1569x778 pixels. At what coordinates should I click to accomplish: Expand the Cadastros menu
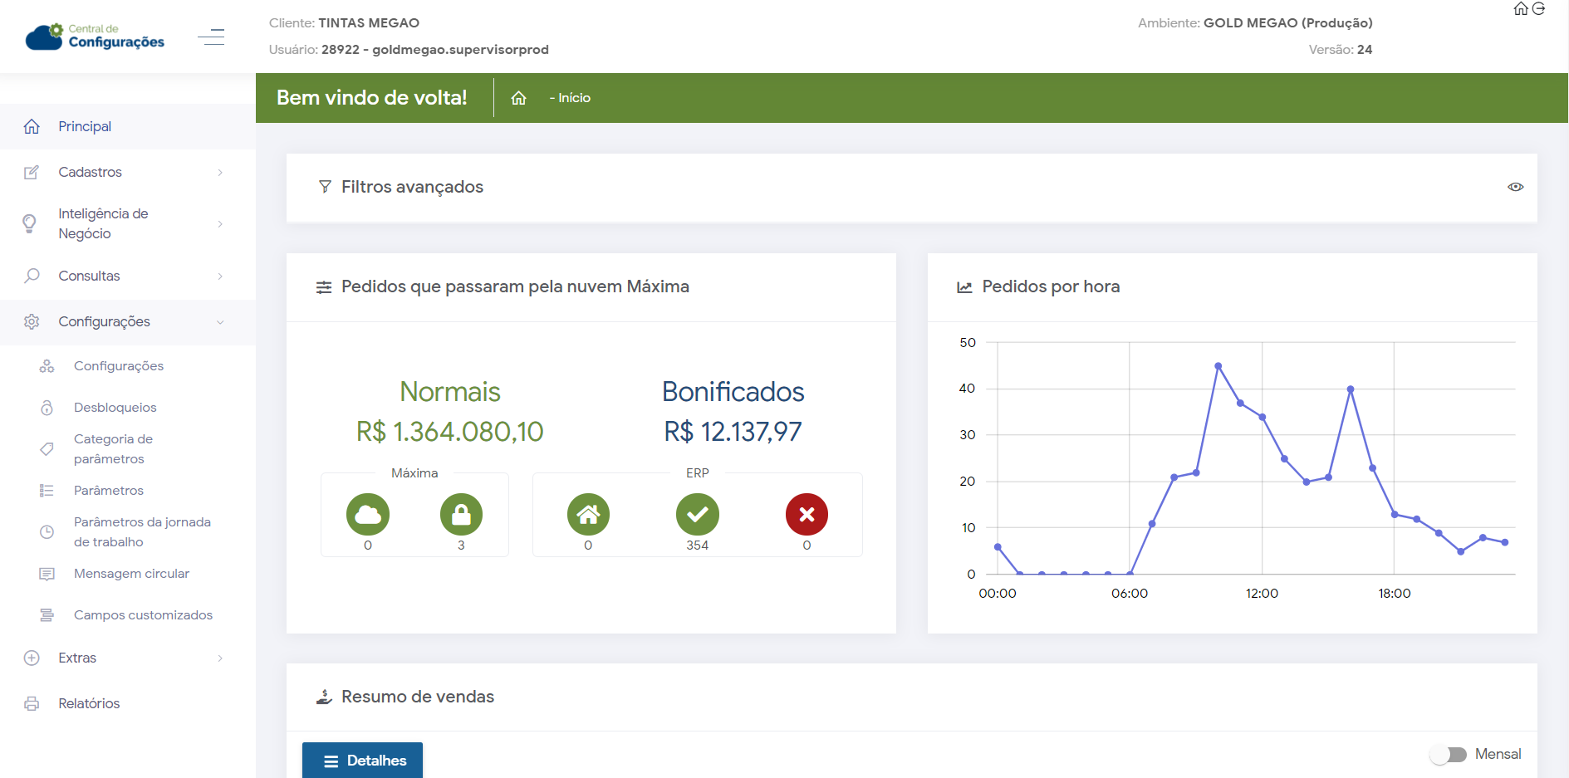click(x=127, y=172)
